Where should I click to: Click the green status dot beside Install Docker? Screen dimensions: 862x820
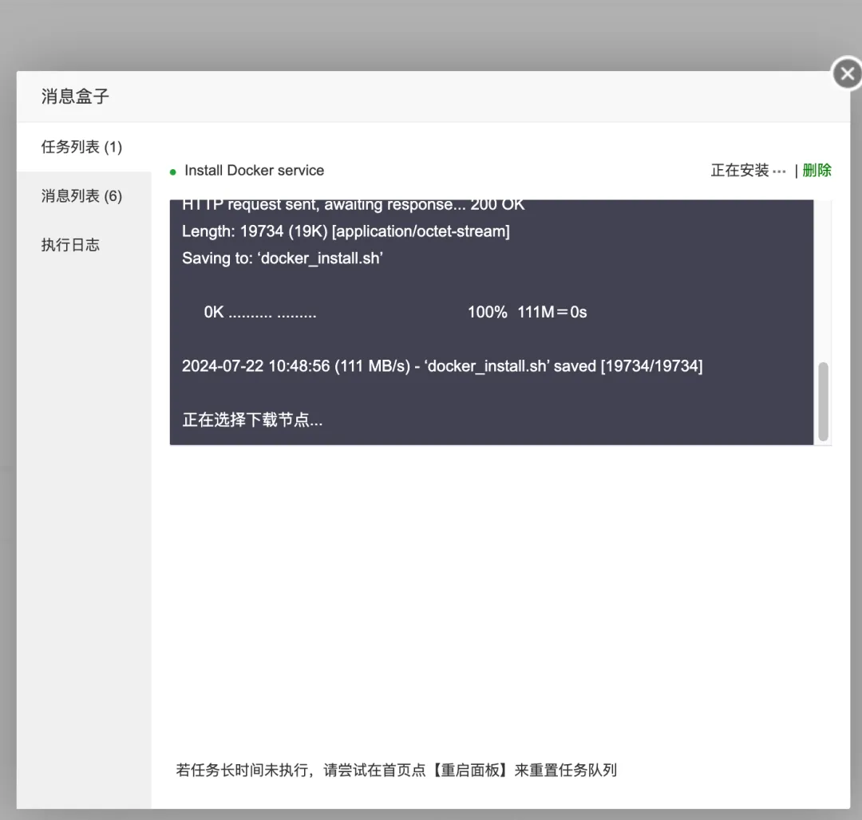tap(173, 171)
